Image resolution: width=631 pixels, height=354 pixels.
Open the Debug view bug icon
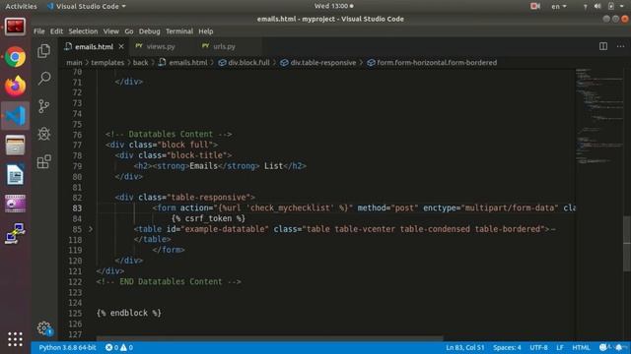(43, 134)
